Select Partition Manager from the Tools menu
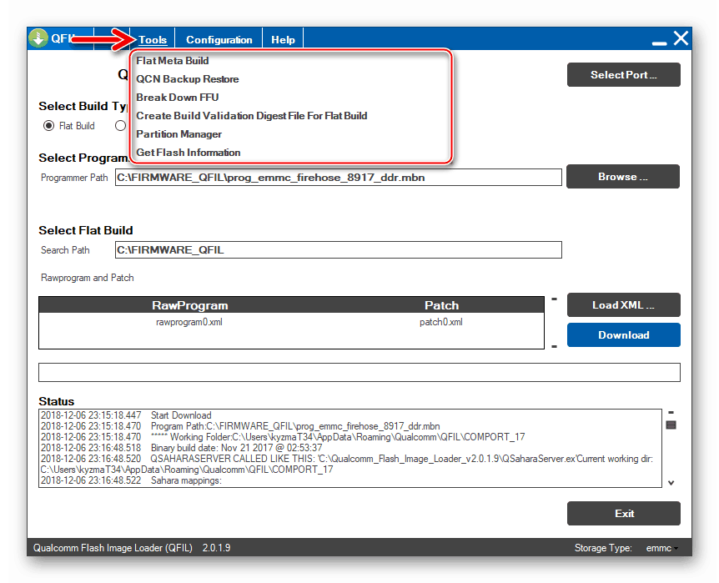Screen dimensions: 719x583 tap(179, 133)
